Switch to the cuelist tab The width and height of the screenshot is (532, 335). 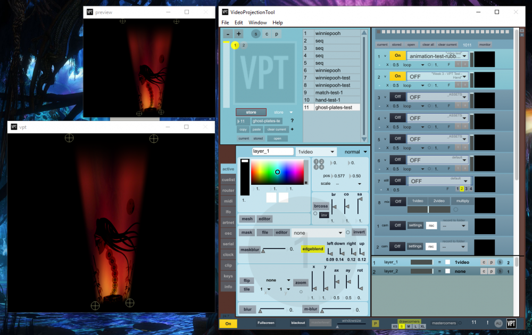[228, 179]
